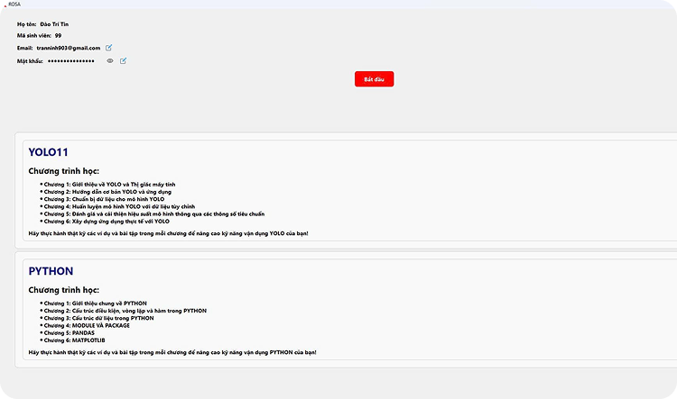Click Chương 2: Cấu trúc điều kiện, vòng lặp
The image size is (677, 399).
[x=125, y=311]
